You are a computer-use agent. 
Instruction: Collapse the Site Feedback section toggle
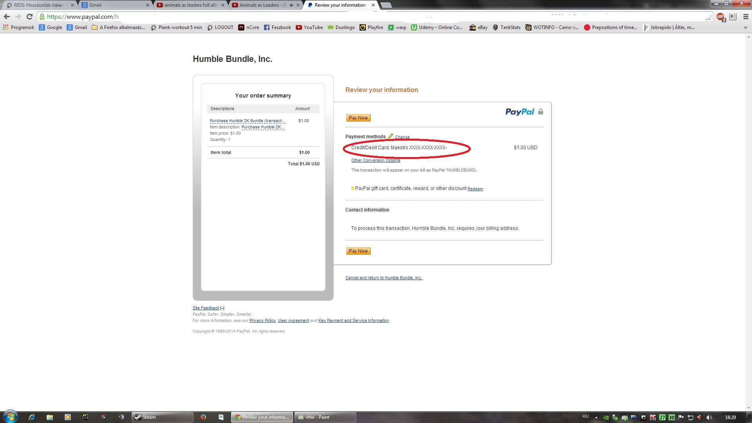pyautogui.click(x=222, y=308)
